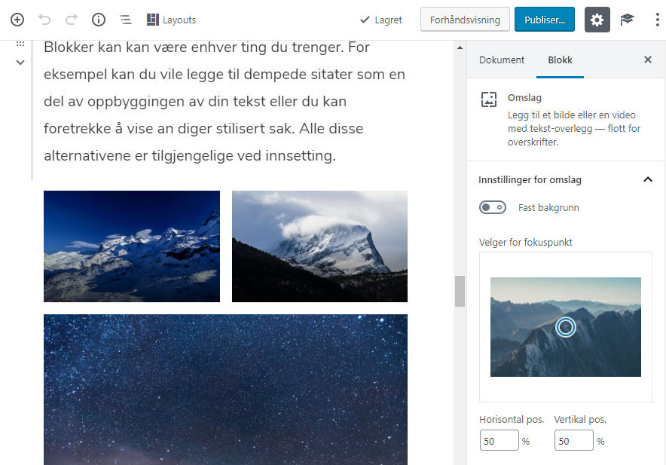Switch to the Dokument tab
Screen dimensions: 666x465
(x=502, y=60)
